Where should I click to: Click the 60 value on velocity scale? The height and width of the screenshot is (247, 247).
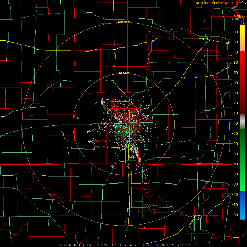click(236, 63)
